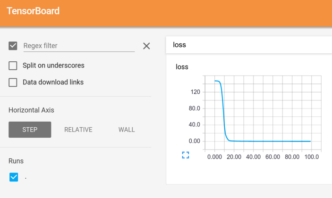Expand loss chart to full size
The height and width of the screenshot is (198, 332).
coord(186,155)
